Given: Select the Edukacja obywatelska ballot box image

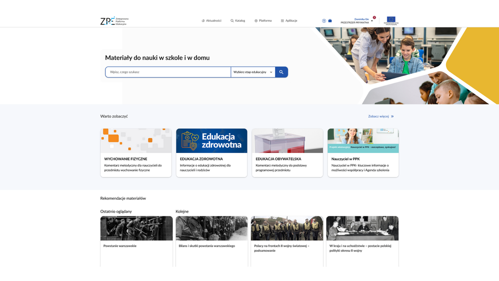Looking at the screenshot, I should (287, 140).
